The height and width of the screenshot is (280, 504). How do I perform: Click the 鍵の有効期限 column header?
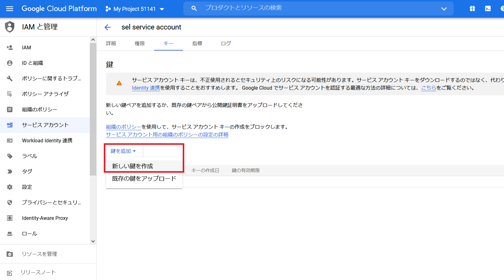point(246,171)
